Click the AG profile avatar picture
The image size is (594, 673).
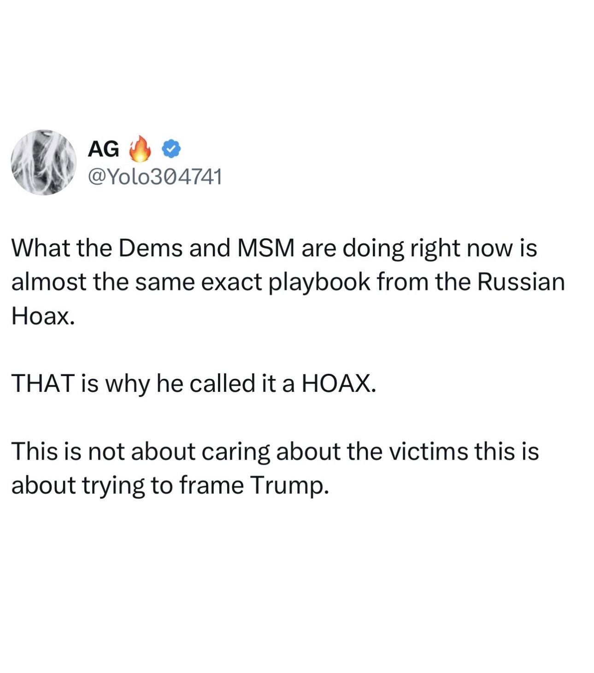click(x=44, y=162)
